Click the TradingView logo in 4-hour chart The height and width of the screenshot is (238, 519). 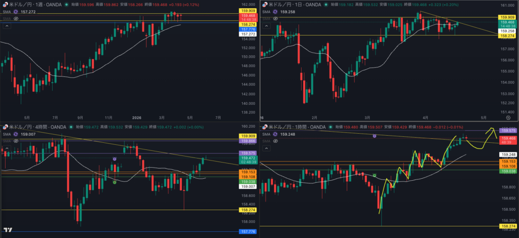(x=7, y=230)
